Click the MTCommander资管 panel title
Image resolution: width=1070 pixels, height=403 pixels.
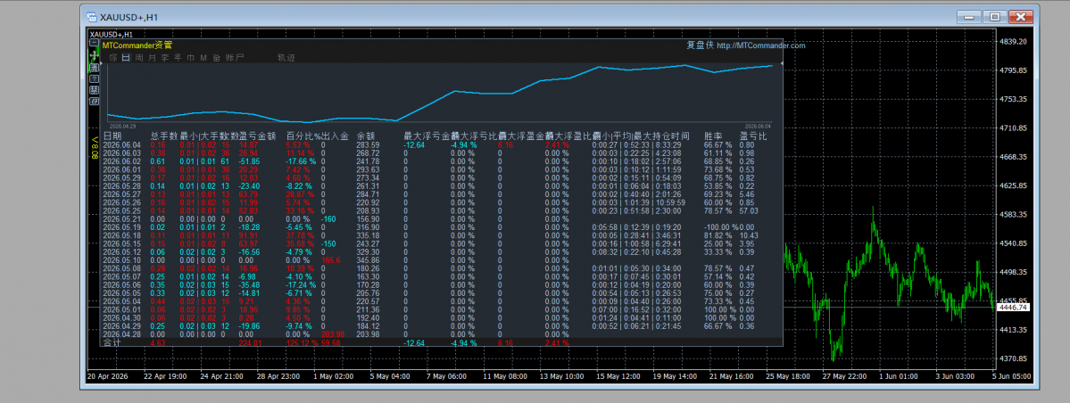[137, 45]
